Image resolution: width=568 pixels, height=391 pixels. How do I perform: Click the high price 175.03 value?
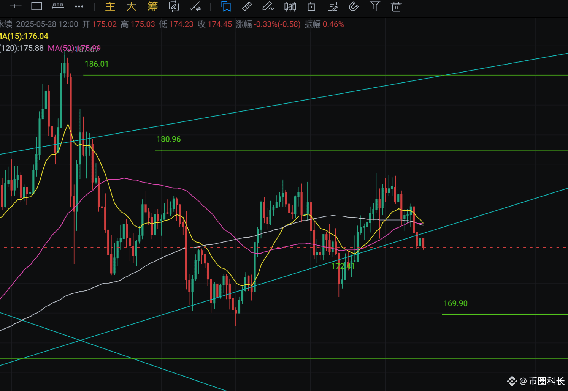click(x=143, y=24)
